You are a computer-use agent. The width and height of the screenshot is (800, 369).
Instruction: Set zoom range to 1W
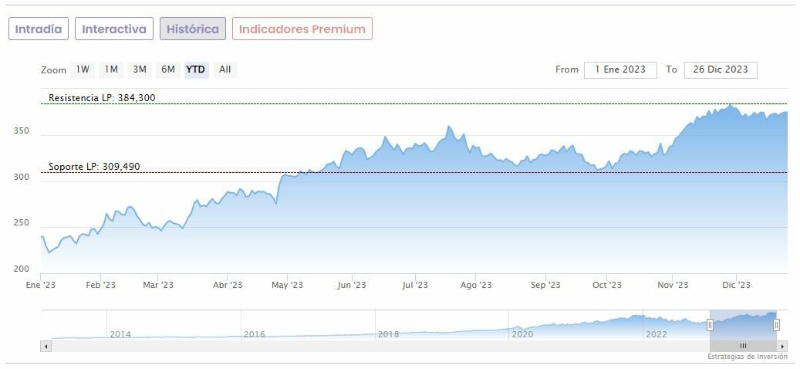point(83,69)
